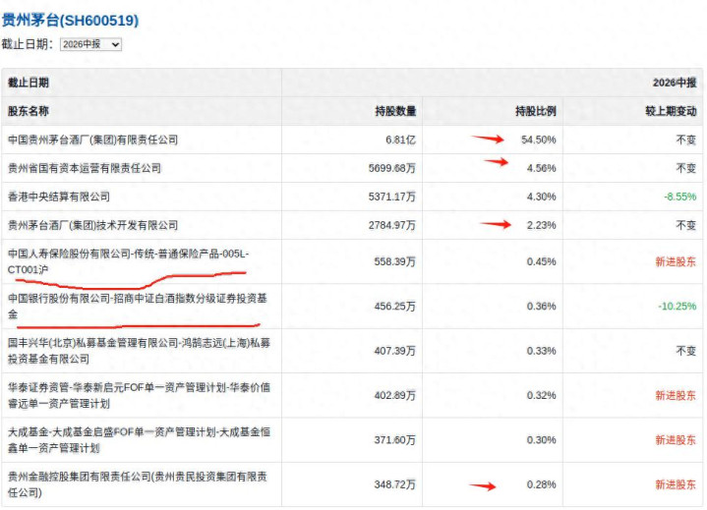Click 不变 in the 贵州省国有资本运营 row
This screenshot has width=707, height=510.
click(686, 168)
